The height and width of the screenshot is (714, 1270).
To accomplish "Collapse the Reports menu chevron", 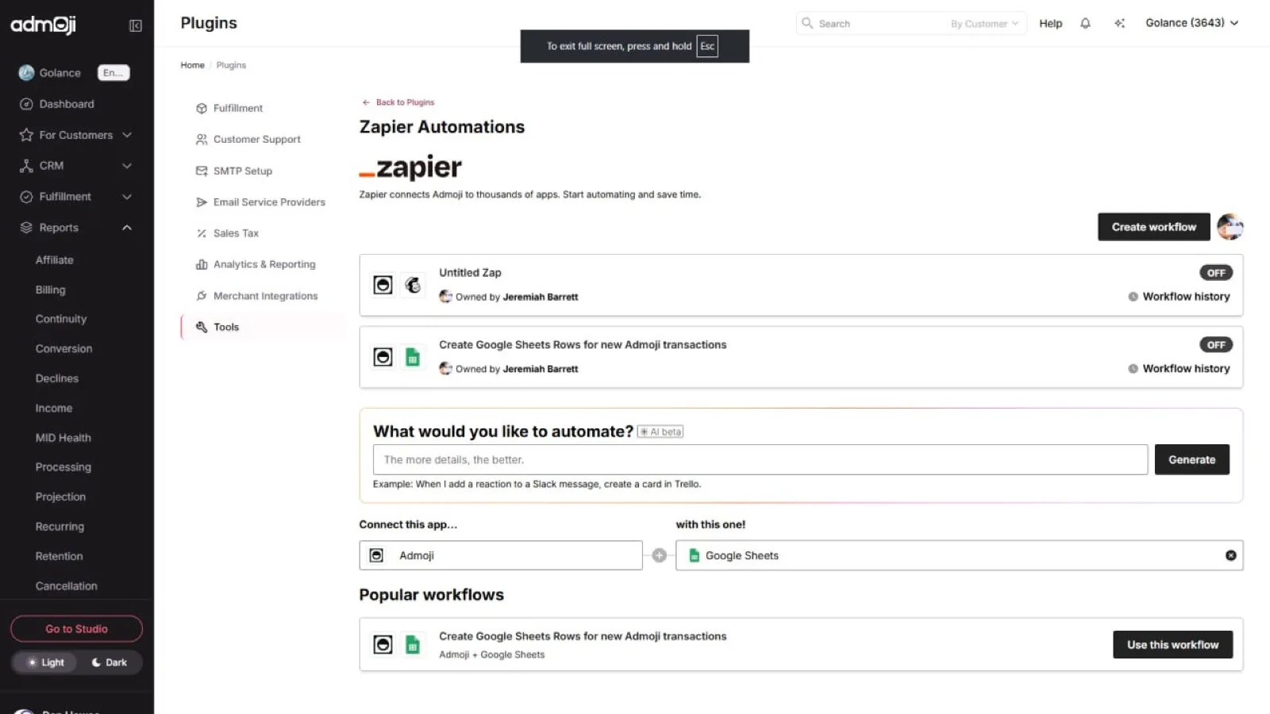I will tap(127, 228).
